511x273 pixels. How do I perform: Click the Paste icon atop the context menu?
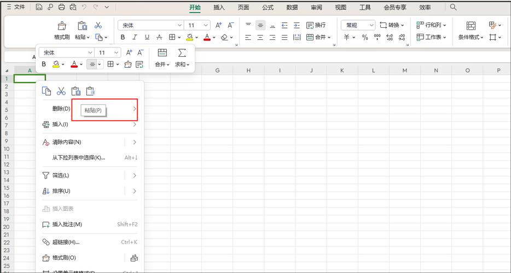tap(76, 91)
